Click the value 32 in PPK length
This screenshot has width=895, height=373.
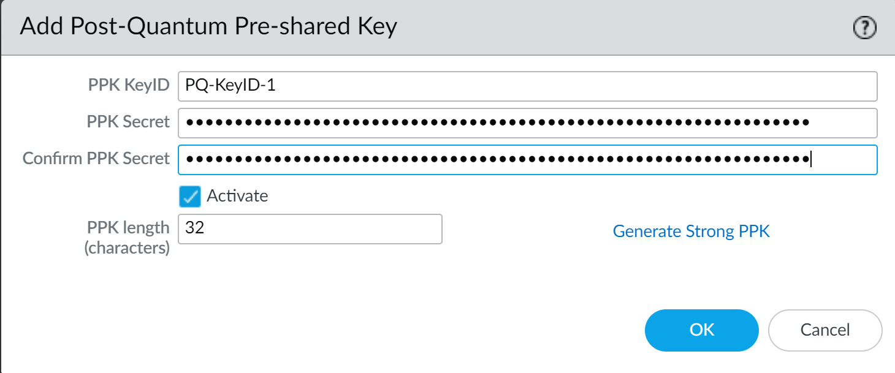(x=194, y=228)
